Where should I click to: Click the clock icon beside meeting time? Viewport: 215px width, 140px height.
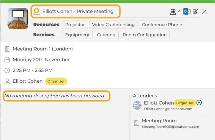[x=7, y=70]
